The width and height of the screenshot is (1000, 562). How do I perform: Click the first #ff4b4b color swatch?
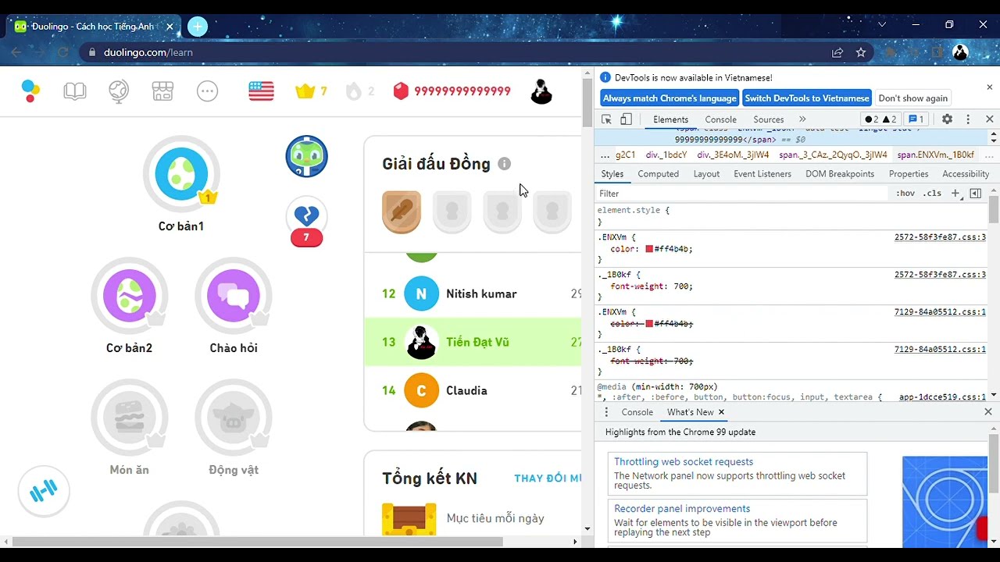649,249
